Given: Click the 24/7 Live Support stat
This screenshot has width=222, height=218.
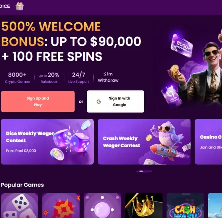Looking at the screenshot, I should pos(79,78).
